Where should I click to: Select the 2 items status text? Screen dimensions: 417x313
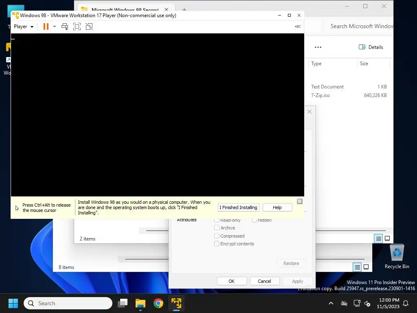click(x=88, y=239)
